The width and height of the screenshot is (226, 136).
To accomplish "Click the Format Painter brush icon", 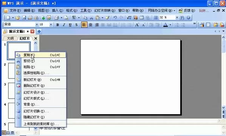I will coord(107,18).
